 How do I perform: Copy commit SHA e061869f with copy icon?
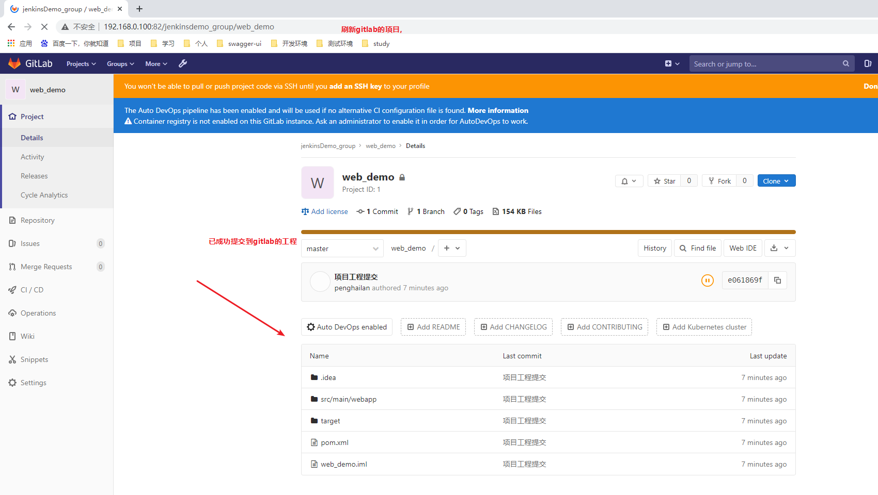tap(777, 280)
